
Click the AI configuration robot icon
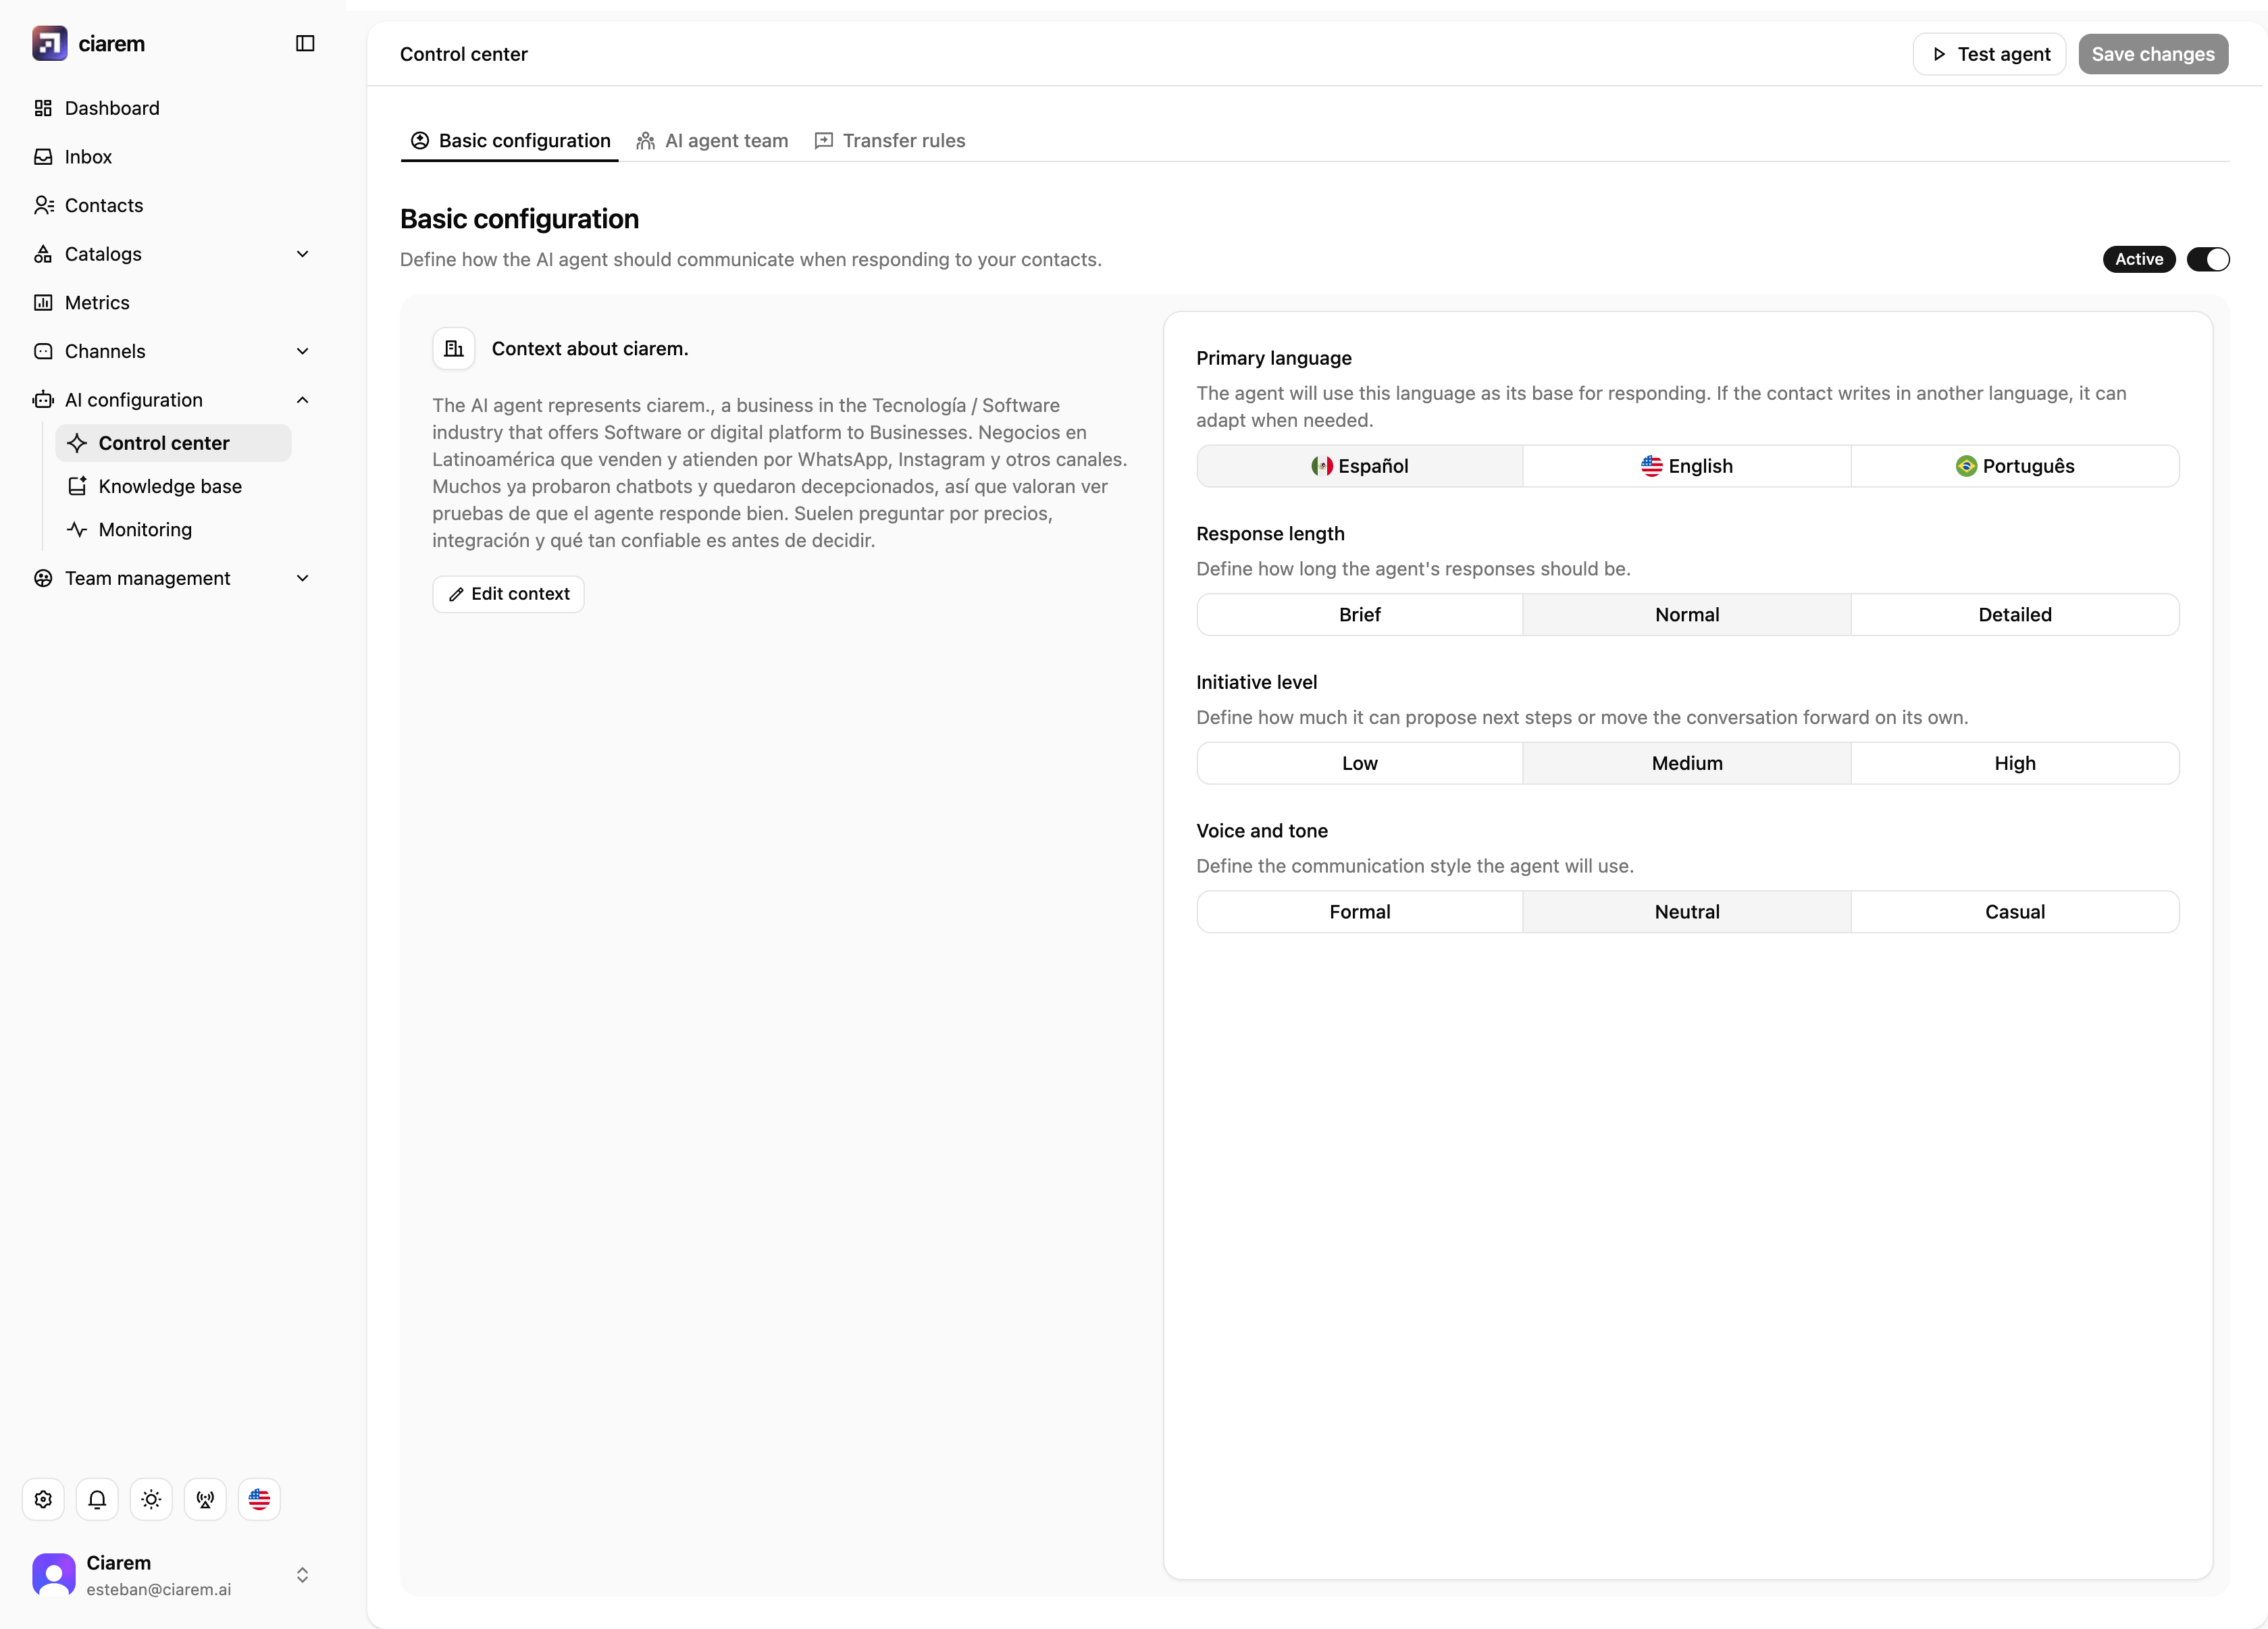43,400
